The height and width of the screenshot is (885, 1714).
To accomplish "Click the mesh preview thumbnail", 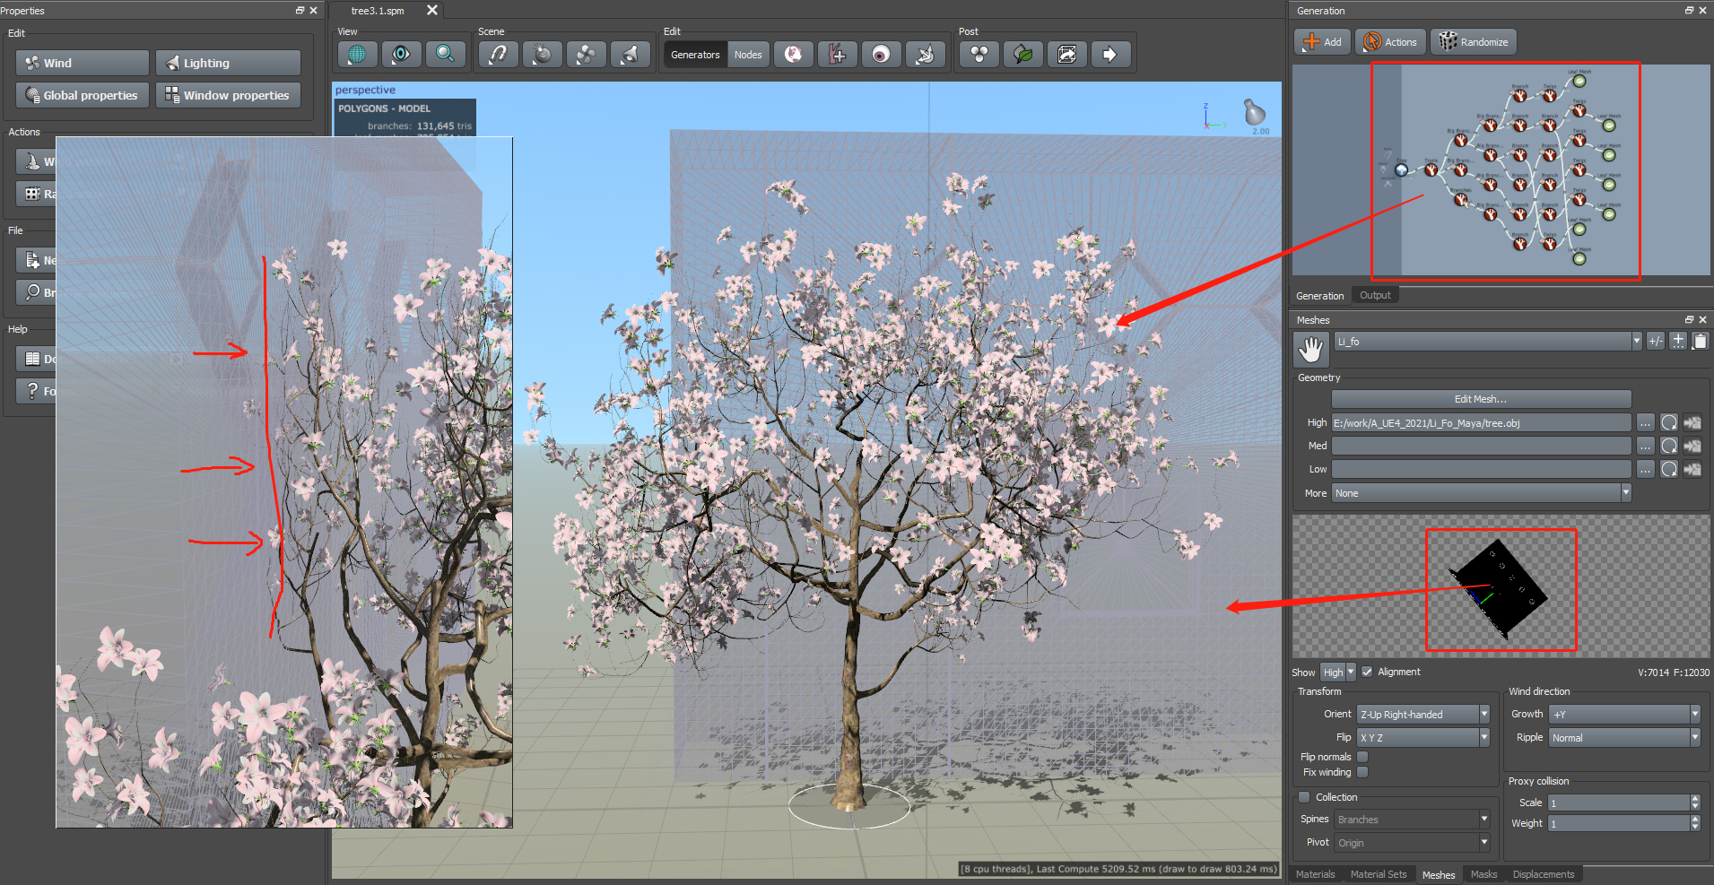I will [x=1501, y=588].
